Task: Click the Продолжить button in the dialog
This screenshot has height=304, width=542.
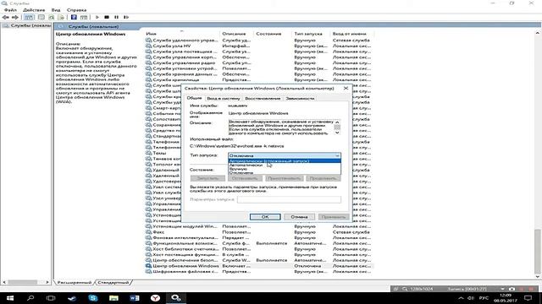Action: pos(324,178)
